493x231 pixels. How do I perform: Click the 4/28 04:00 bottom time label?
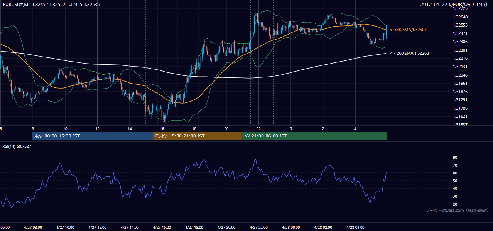coord(355,227)
